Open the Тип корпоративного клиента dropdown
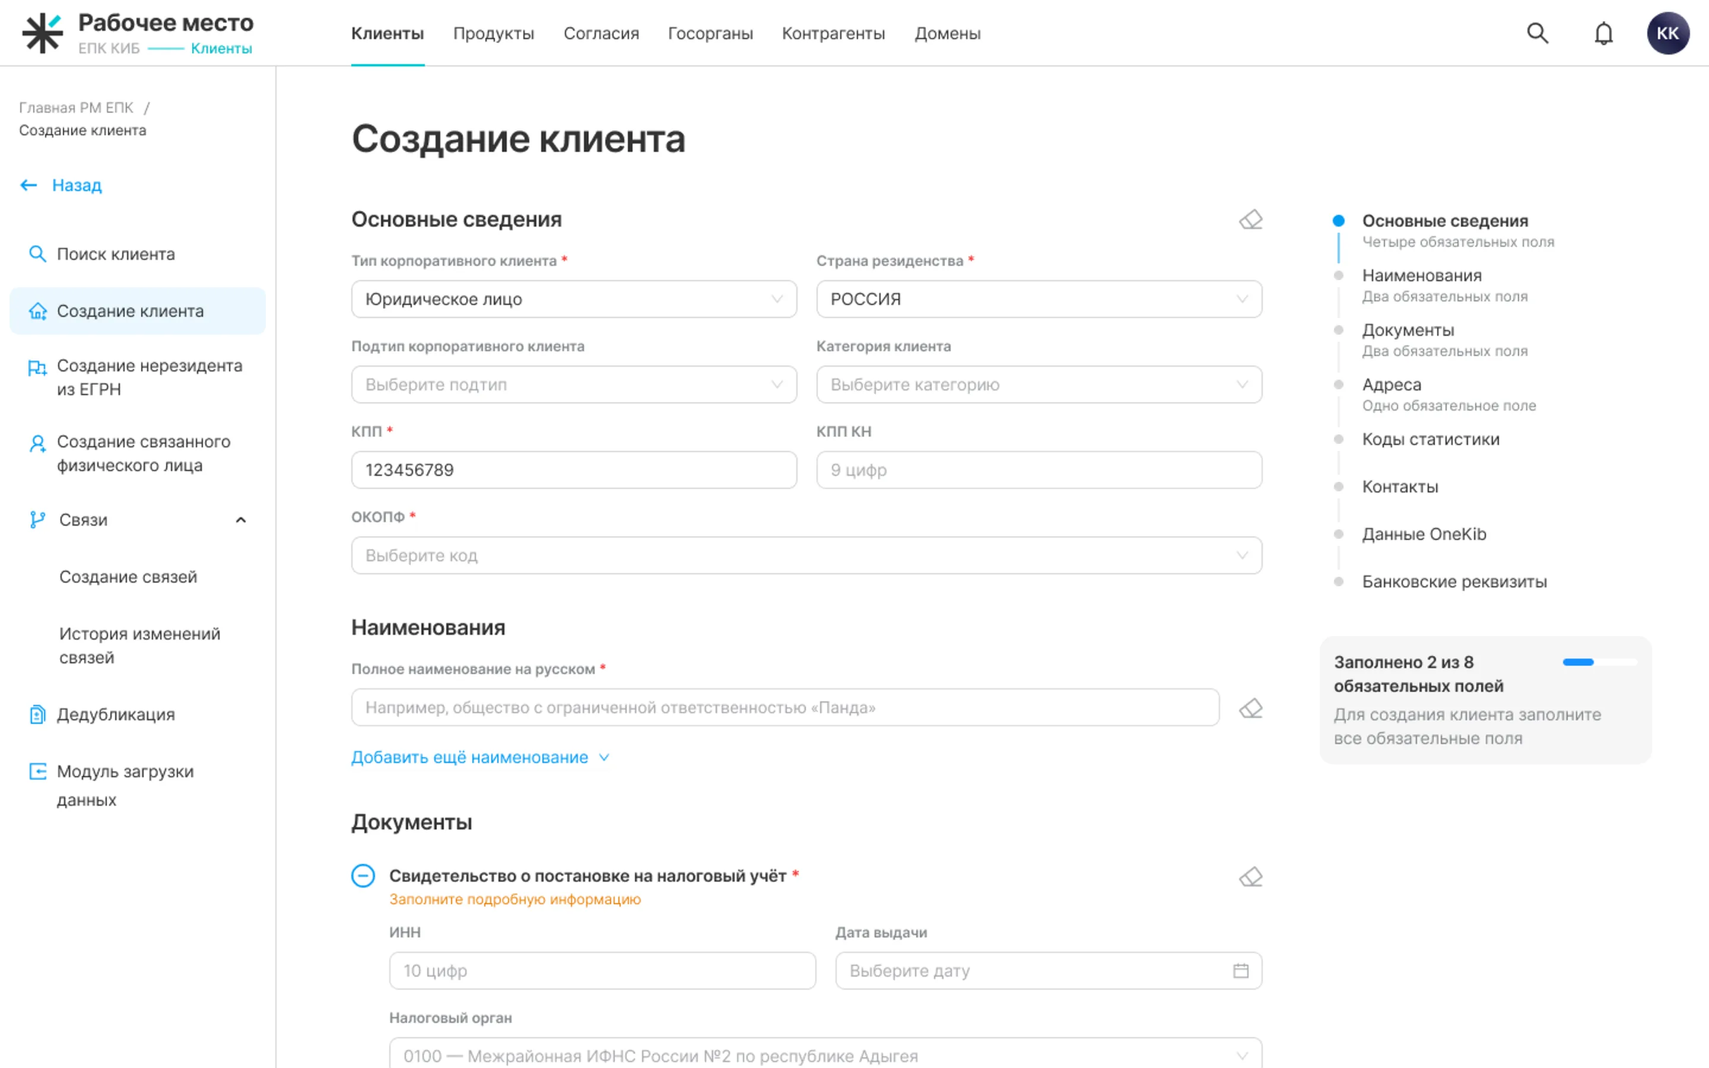The width and height of the screenshot is (1709, 1068). click(574, 299)
